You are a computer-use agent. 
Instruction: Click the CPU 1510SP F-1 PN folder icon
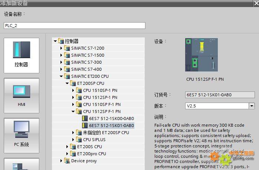pyautogui.click(x=79, y=104)
